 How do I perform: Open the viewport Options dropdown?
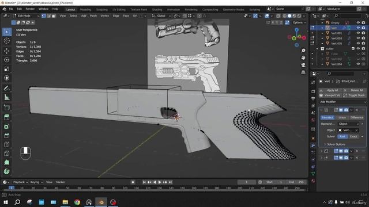(299, 22)
